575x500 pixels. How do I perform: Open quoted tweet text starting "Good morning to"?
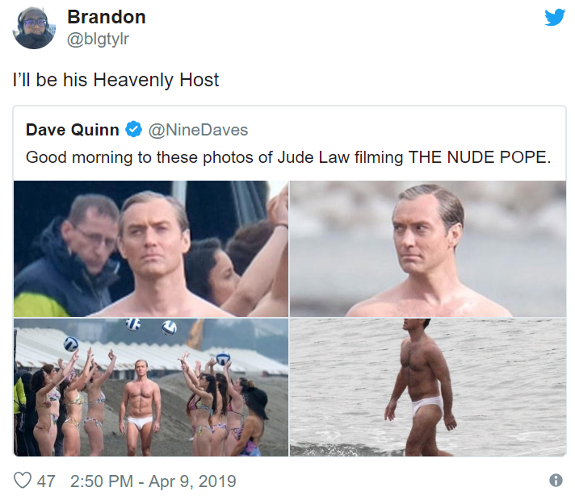(x=288, y=157)
